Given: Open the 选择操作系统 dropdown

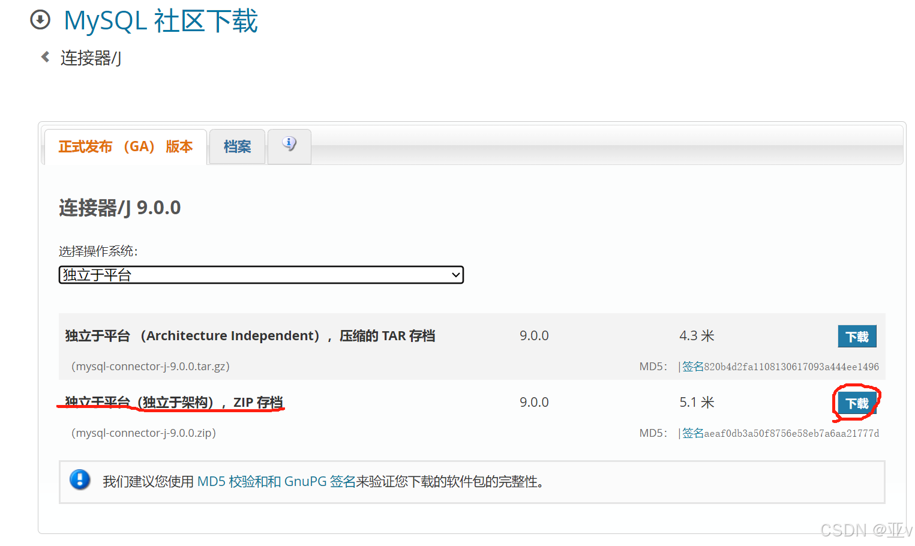Looking at the screenshot, I should (261, 275).
